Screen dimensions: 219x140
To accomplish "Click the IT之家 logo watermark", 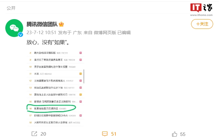I will [201, 8].
